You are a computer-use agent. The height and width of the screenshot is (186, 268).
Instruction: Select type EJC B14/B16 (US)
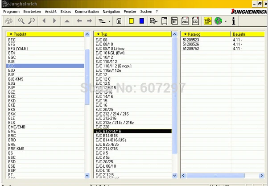coord(132,140)
